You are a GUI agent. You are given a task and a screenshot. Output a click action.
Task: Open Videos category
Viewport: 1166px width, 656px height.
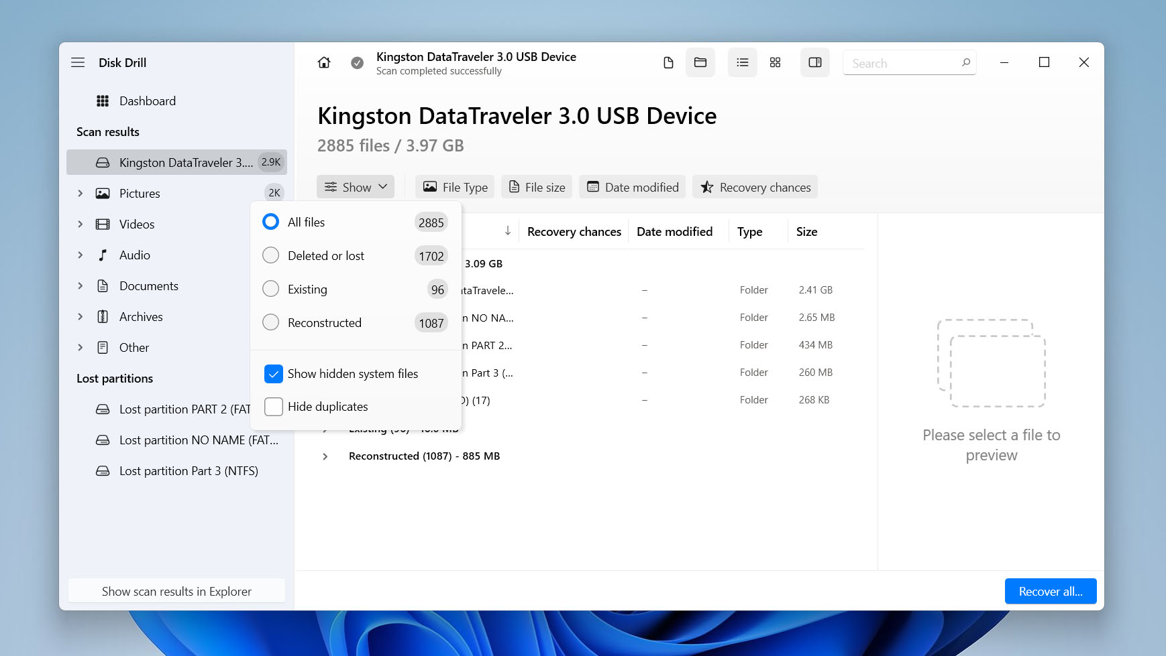tap(137, 224)
